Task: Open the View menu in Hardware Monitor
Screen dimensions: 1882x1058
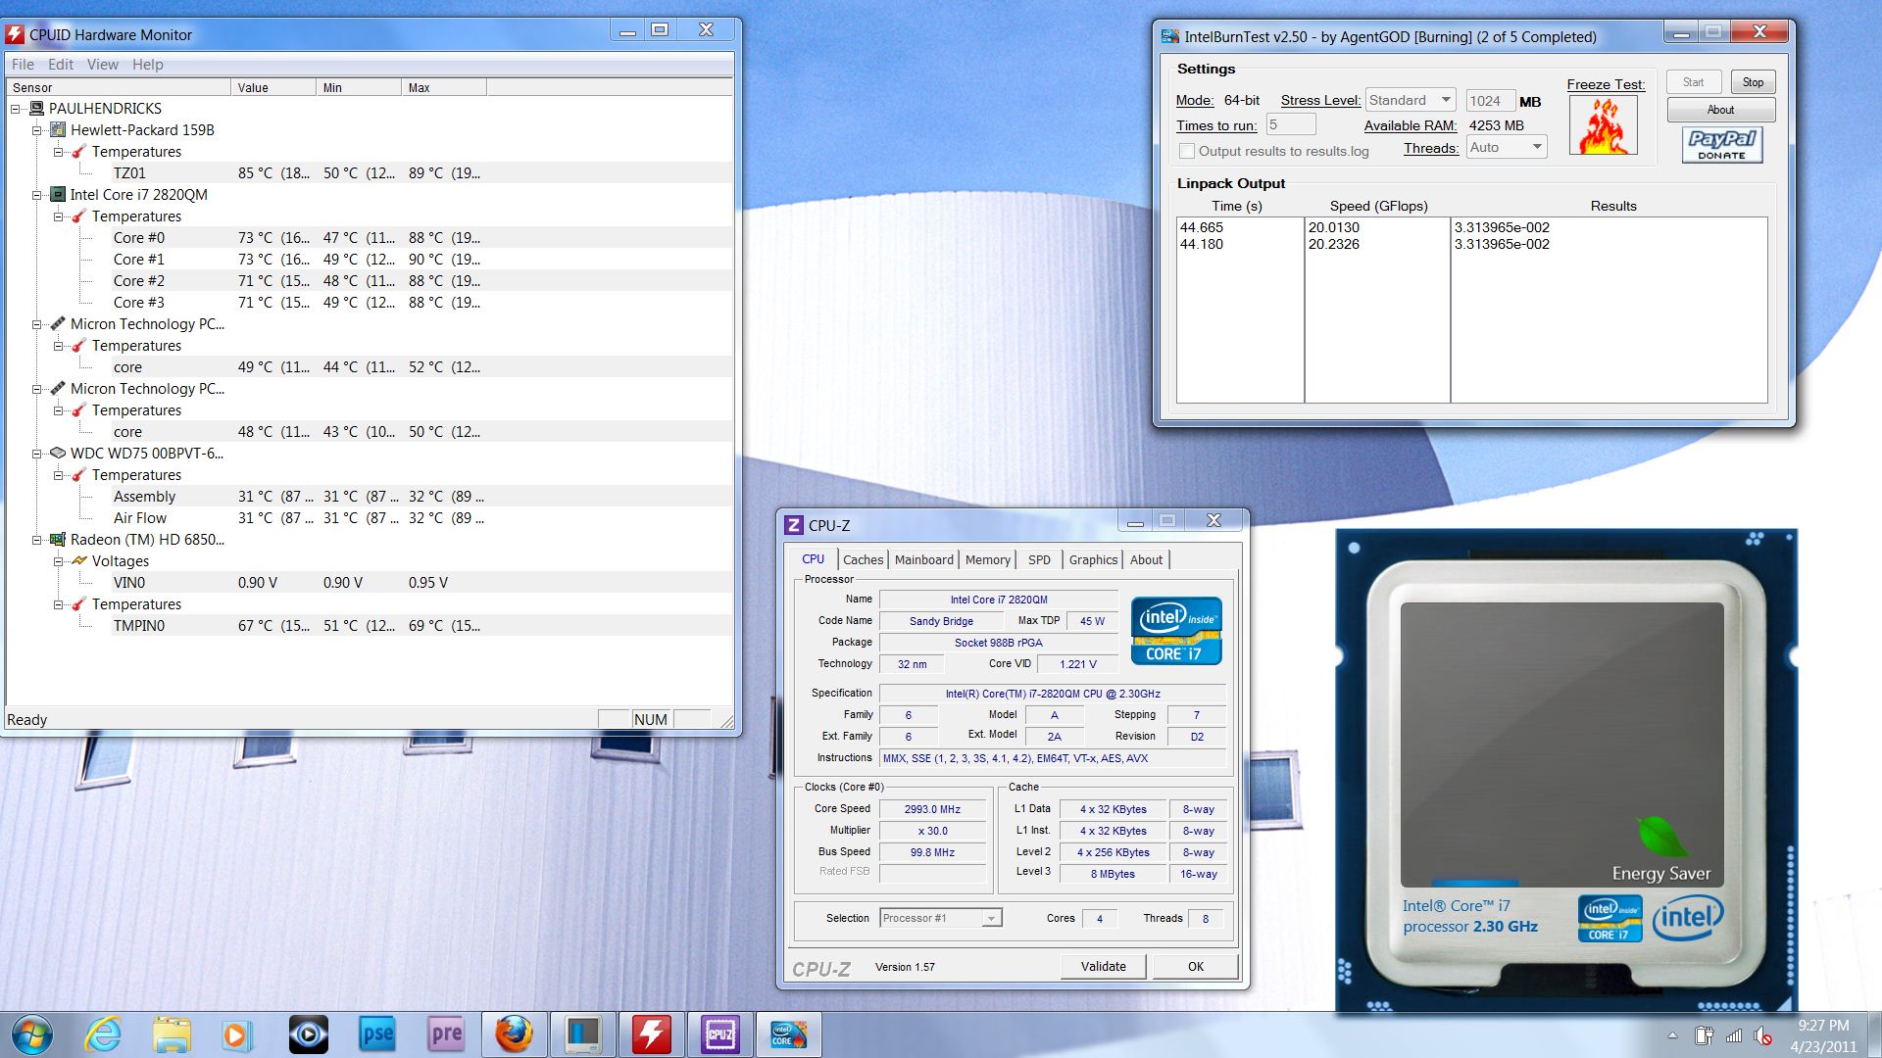Action: [102, 65]
